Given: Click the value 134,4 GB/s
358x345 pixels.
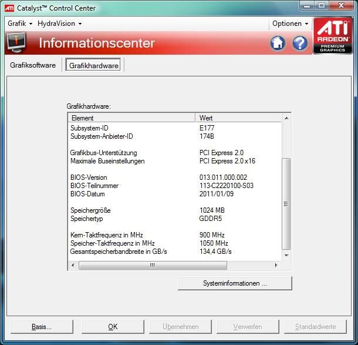Looking at the screenshot, I should 215,252.
